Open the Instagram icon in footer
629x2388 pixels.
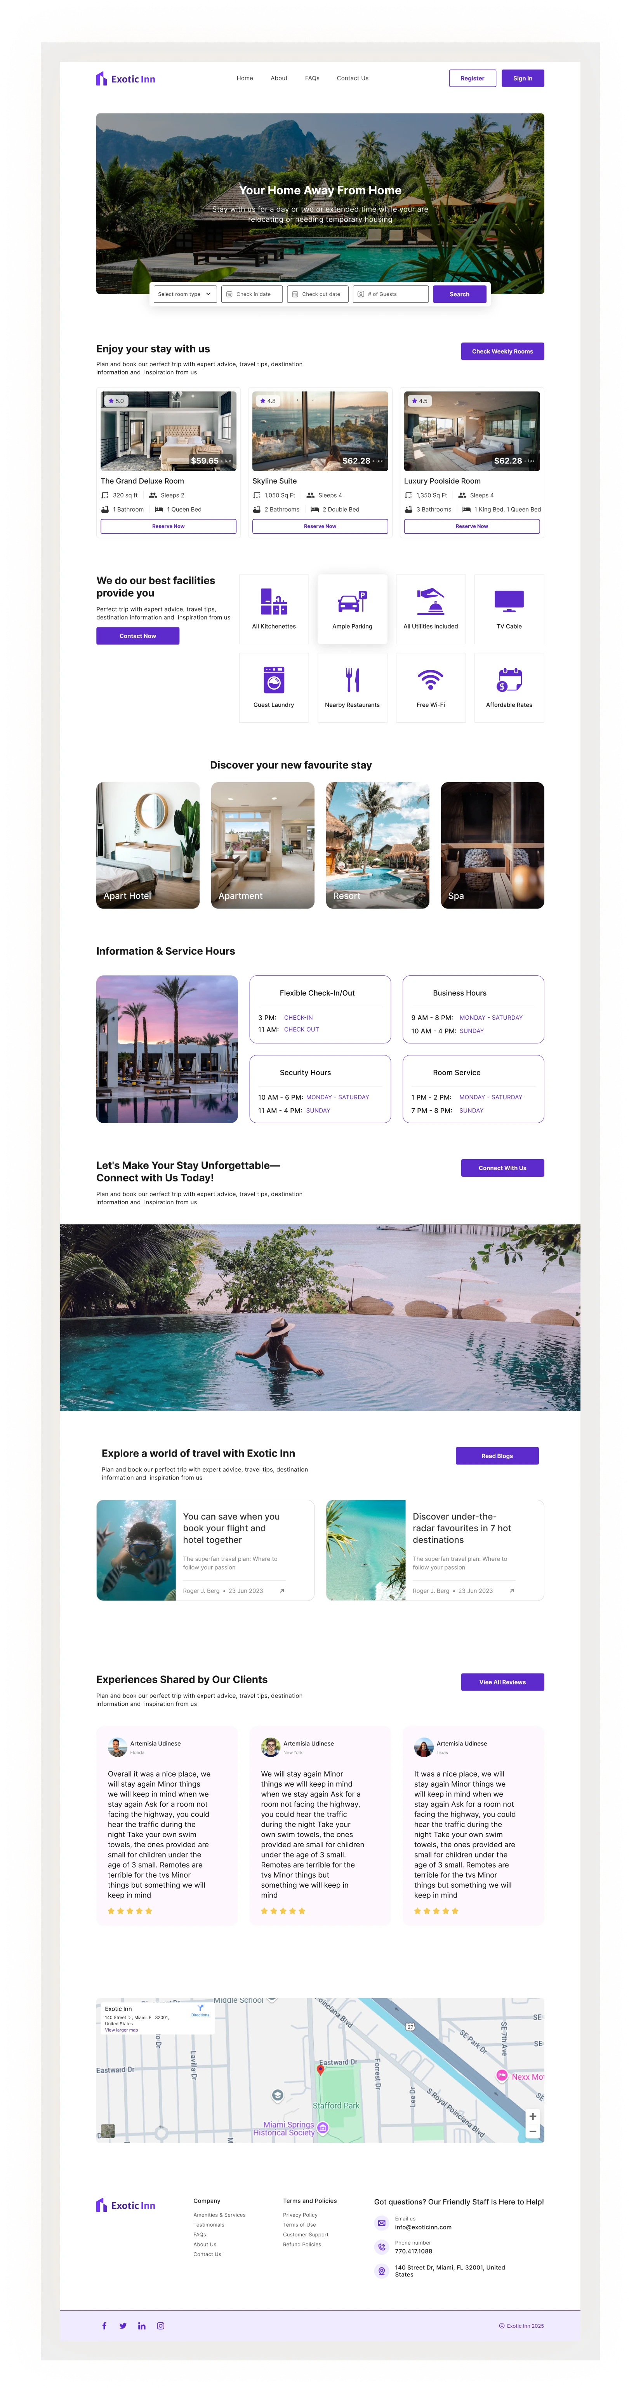[x=160, y=2325]
